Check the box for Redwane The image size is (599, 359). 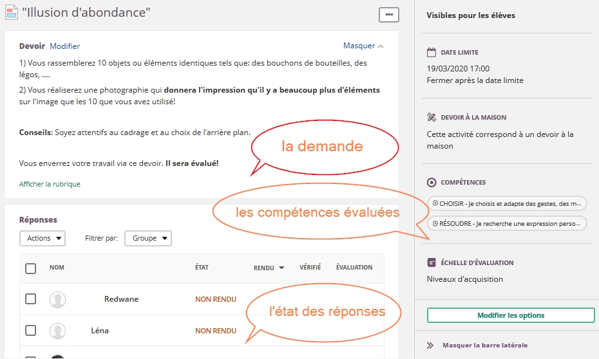pos(30,299)
